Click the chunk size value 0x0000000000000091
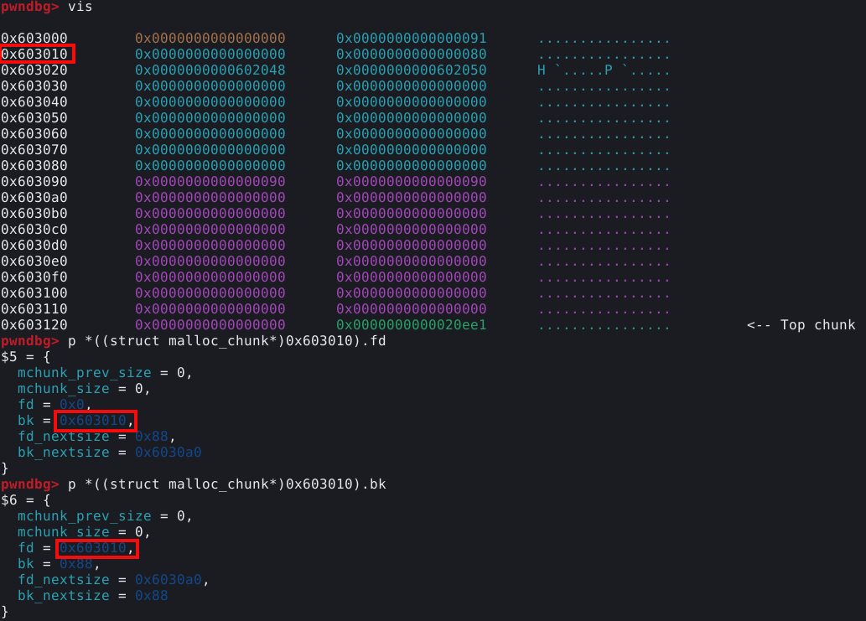The image size is (866, 621). 411,39
